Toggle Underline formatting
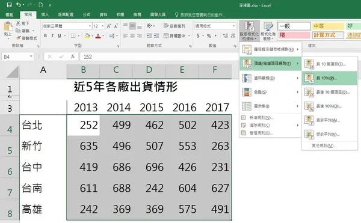The width and height of the screenshot is (361, 223). point(60,35)
